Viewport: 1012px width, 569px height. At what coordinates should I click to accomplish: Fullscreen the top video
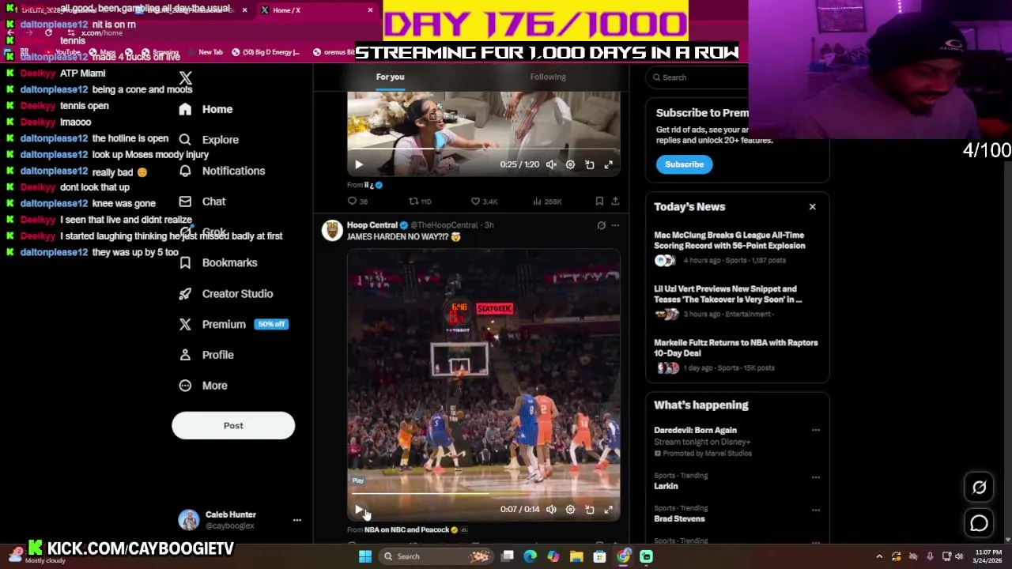pos(608,164)
